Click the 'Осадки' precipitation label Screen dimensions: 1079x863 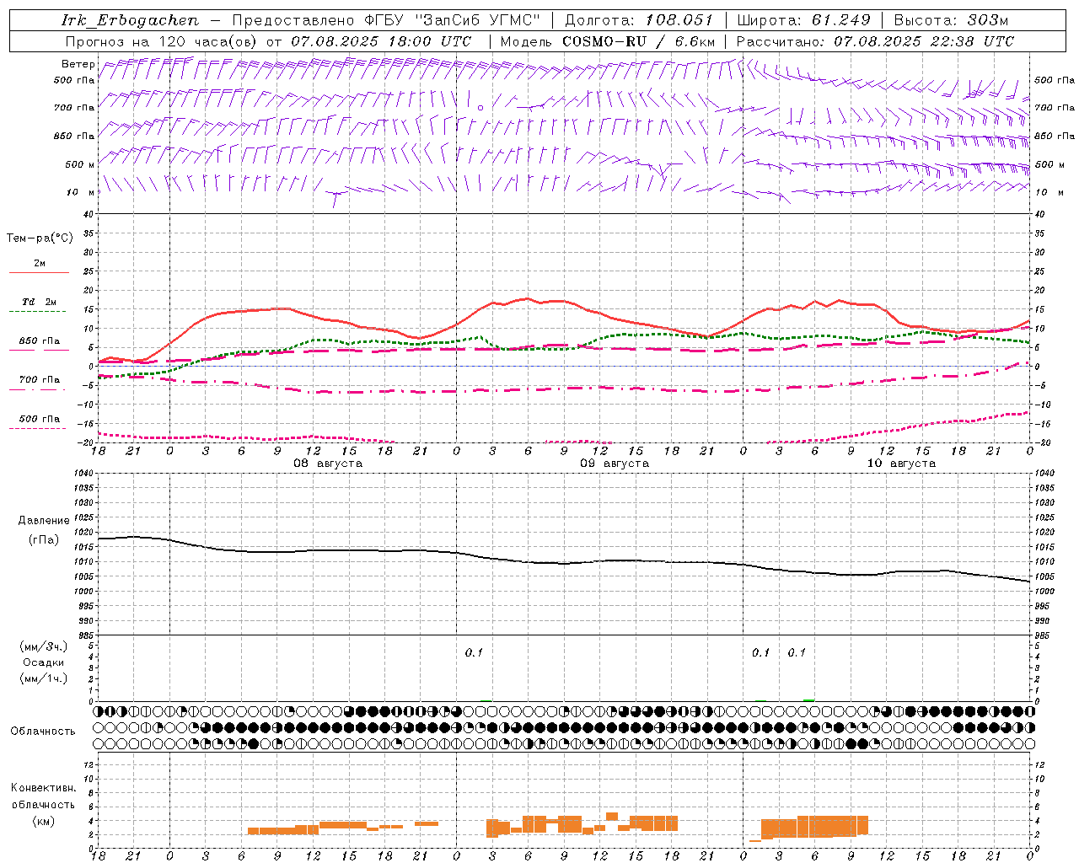click(x=44, y=662)
